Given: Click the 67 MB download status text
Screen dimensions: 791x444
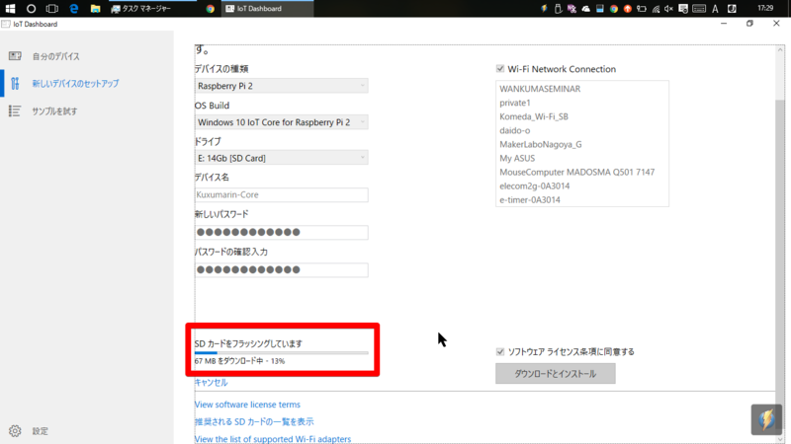Looking at the screenshot, I should (239, 361).
